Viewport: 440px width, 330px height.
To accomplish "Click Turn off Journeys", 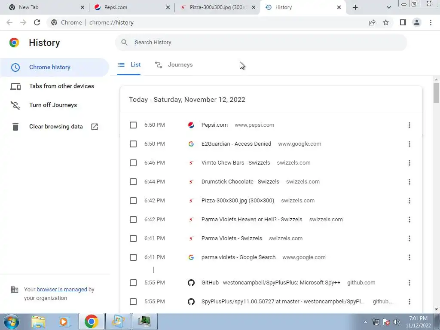I will pos(55,105).
